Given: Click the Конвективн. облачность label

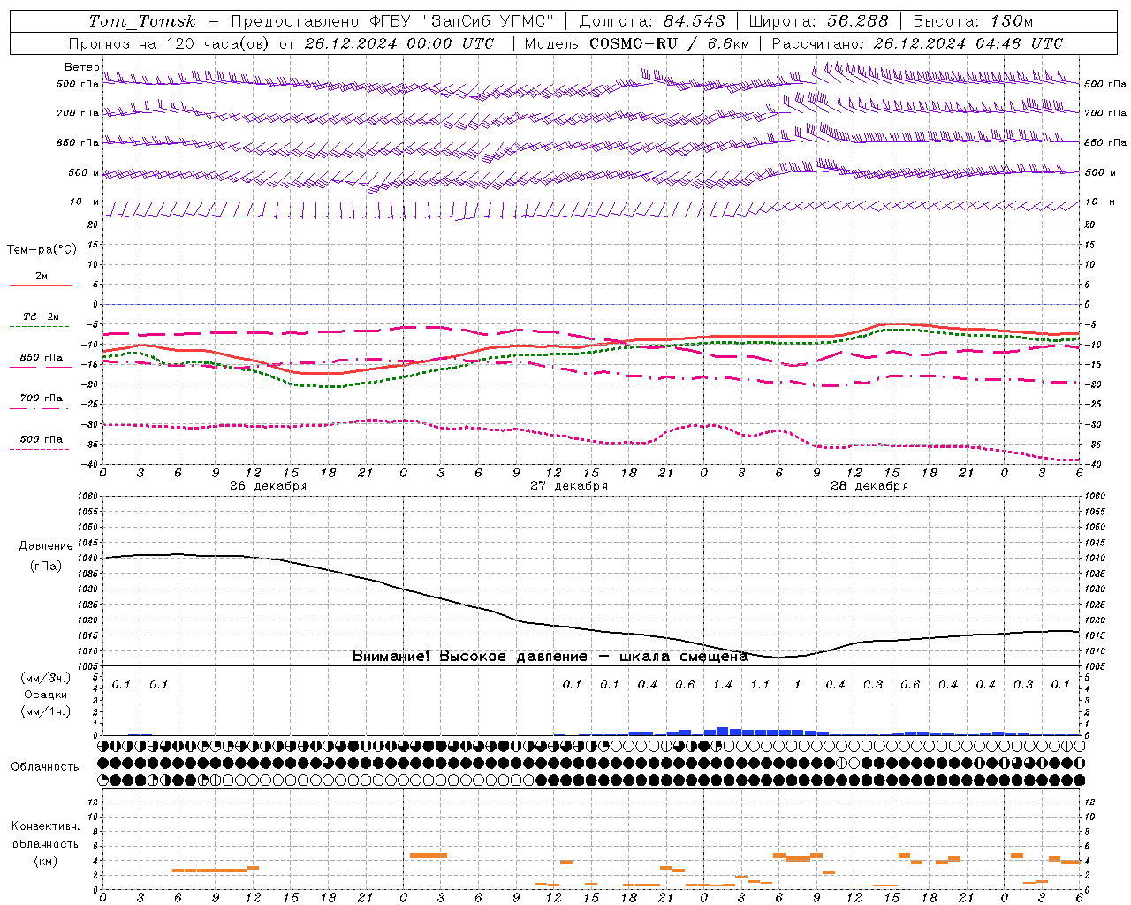Looking at the screenshot, I should [x=45, y=835].
